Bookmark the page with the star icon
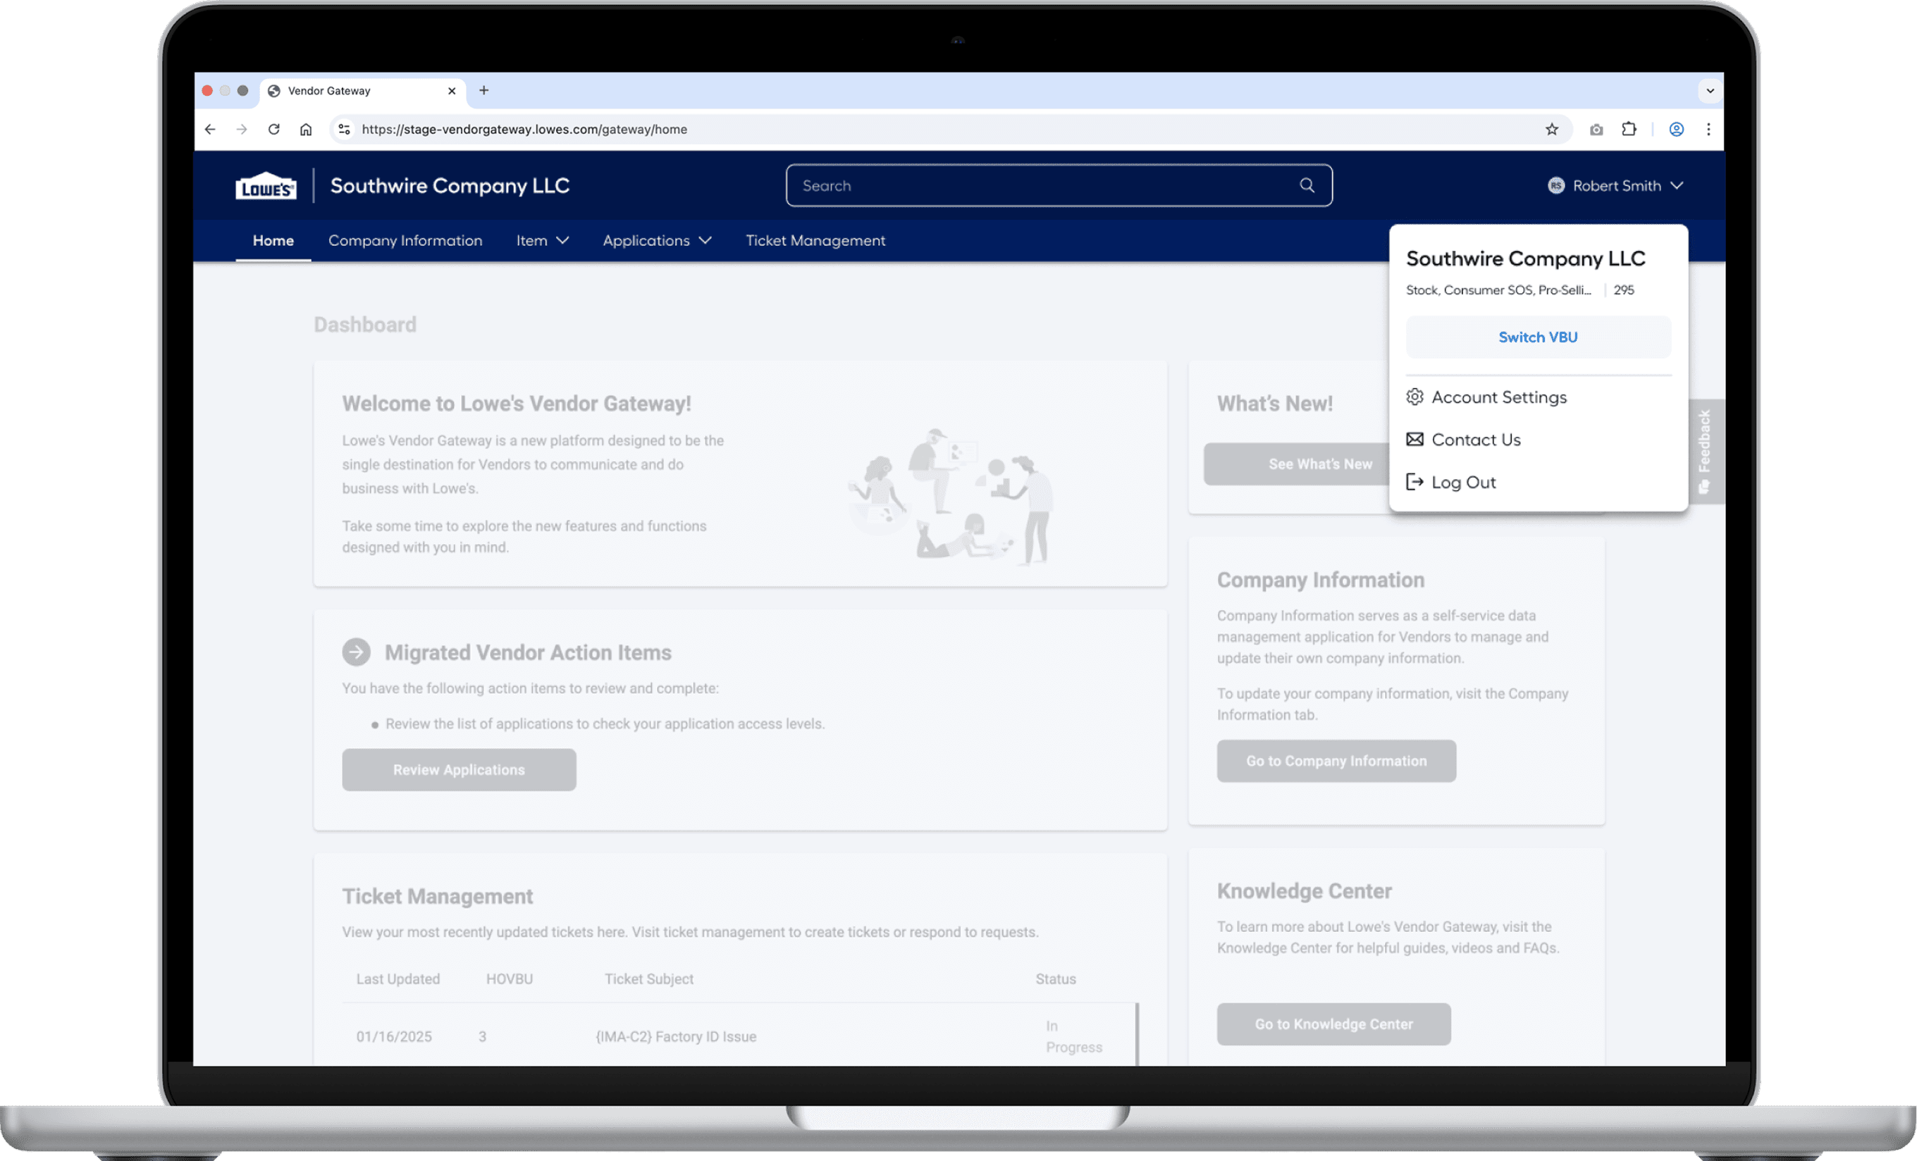Viewport: 1917px width, 1161px height. pos(1551,129)
